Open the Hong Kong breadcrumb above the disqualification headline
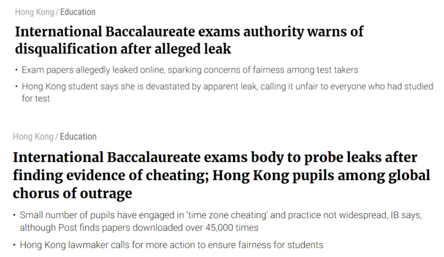This screenshot has height=257, width=444. click(34, 12)
